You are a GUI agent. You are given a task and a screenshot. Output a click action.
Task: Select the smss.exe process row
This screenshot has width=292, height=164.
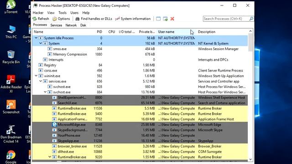(x=140, y=49)
